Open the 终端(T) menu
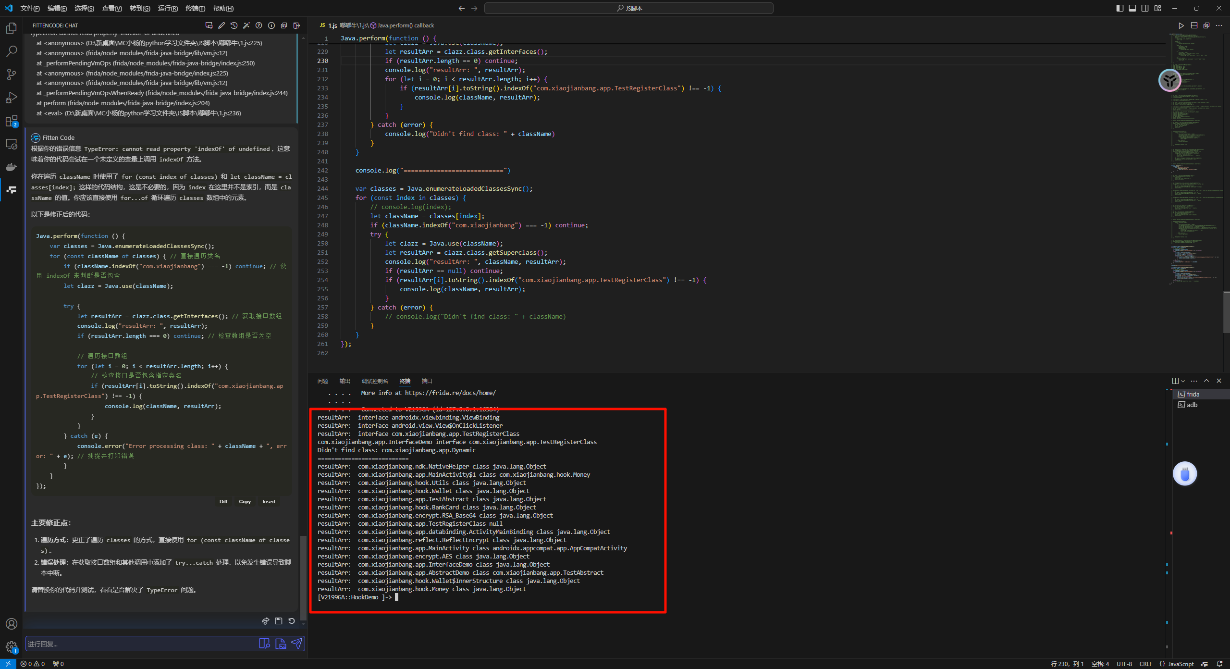 point(195,8)
